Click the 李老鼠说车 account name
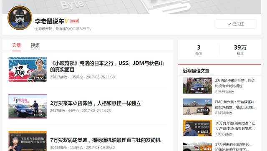 pos(50,21)
